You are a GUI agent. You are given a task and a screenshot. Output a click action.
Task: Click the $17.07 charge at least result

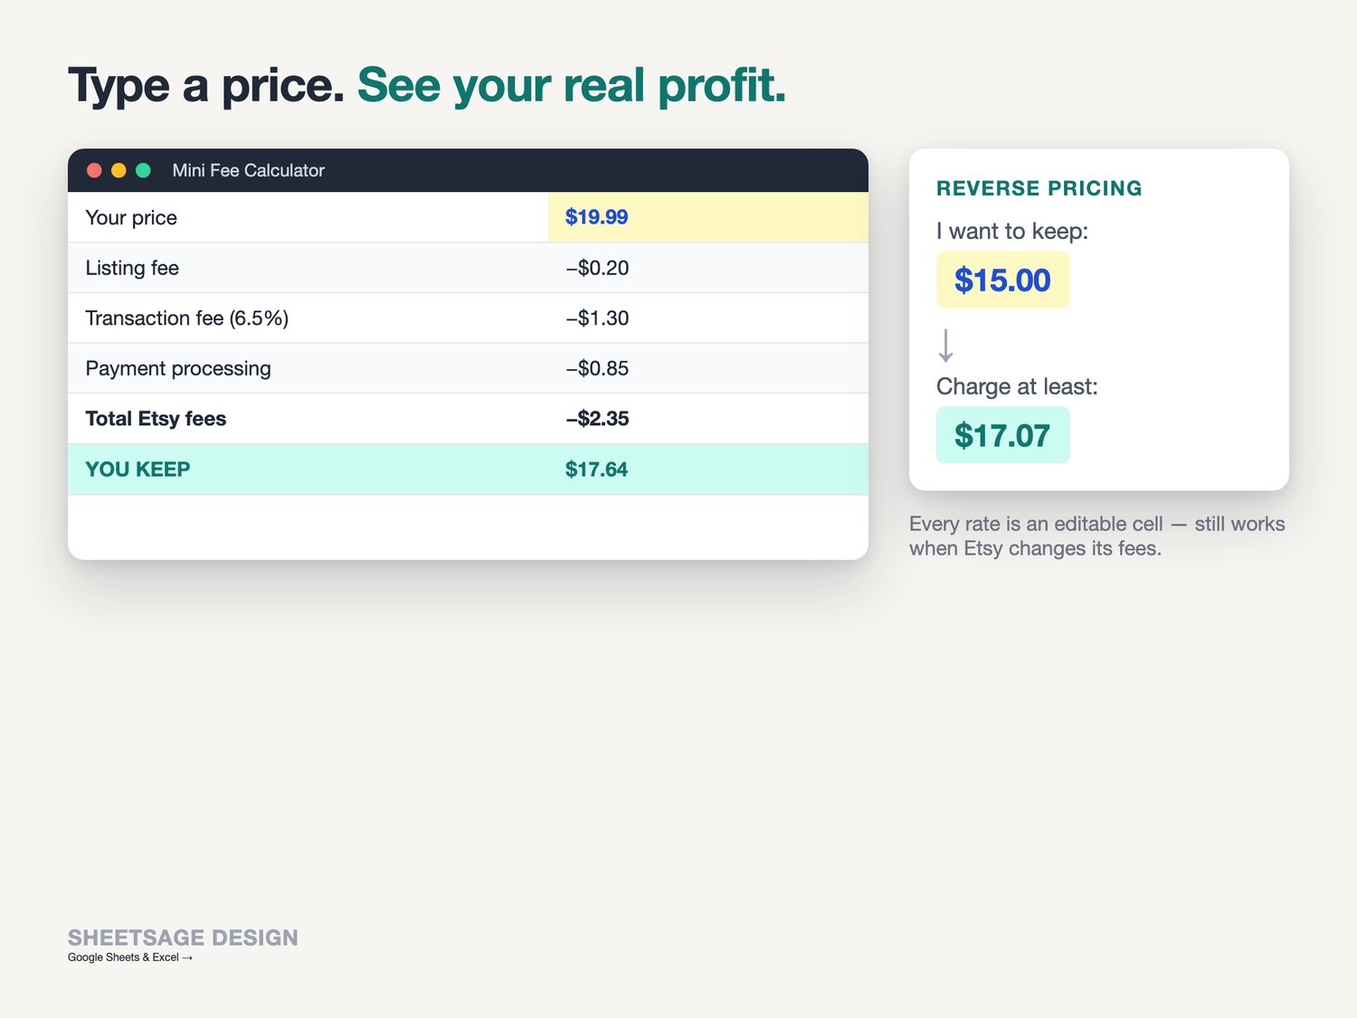(1002, 435)
